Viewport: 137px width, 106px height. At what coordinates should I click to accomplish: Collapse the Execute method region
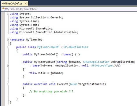point(8,84)
